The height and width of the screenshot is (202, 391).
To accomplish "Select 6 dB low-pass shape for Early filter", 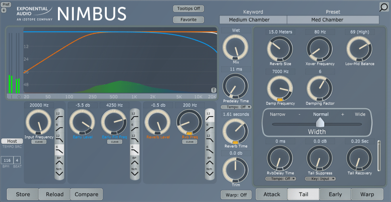I will [x=135, y=150].
